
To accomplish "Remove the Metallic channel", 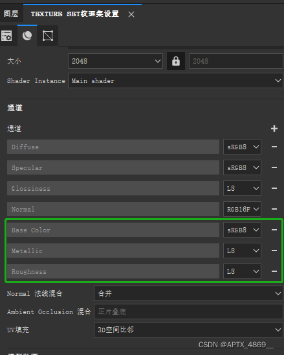I will pyautogui.click(x=274, y=251).
